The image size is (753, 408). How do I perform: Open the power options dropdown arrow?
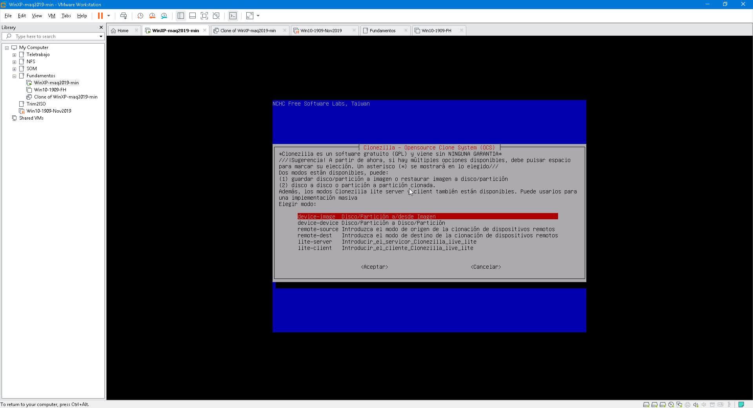tap(109, 16)
